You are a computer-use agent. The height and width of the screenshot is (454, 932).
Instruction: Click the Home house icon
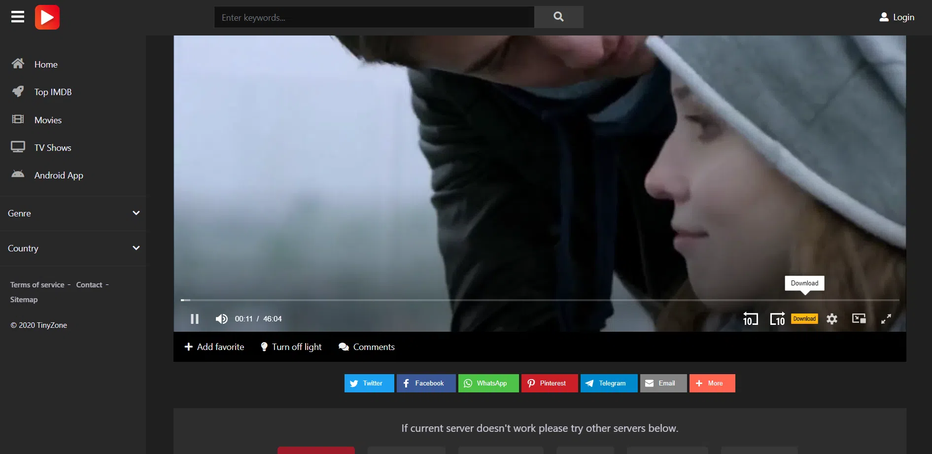click(18, 64)
